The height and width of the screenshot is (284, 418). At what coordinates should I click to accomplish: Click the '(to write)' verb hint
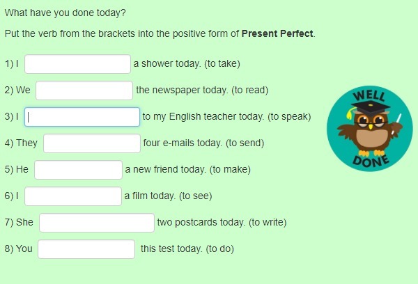click(268, 222)
